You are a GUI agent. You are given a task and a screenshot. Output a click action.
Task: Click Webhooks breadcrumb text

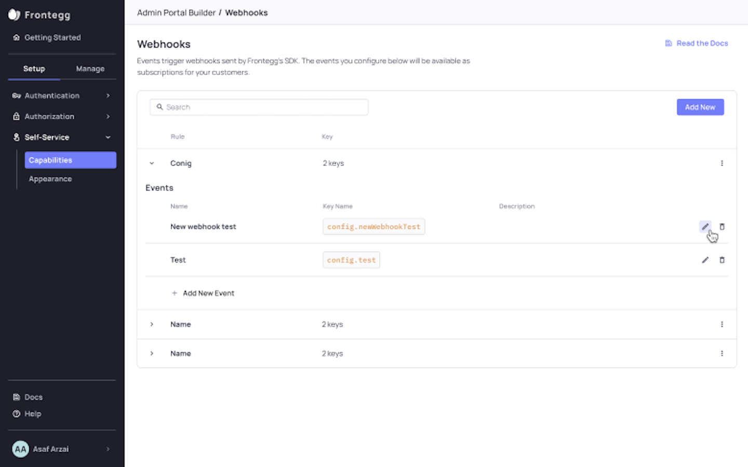click(246, 12)
